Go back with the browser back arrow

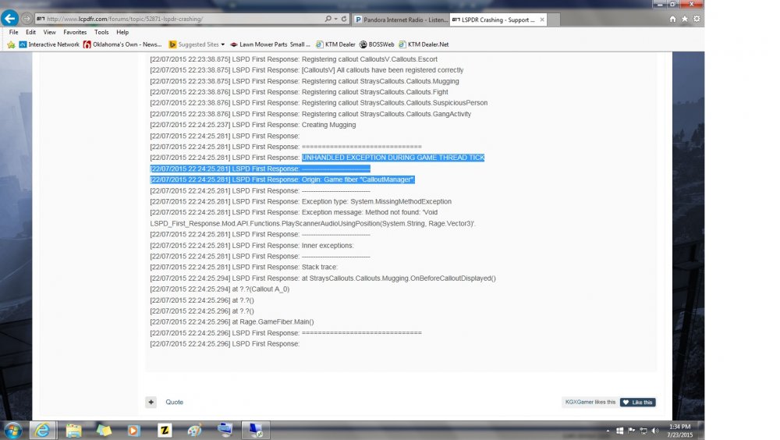click(x=9, y=19)
